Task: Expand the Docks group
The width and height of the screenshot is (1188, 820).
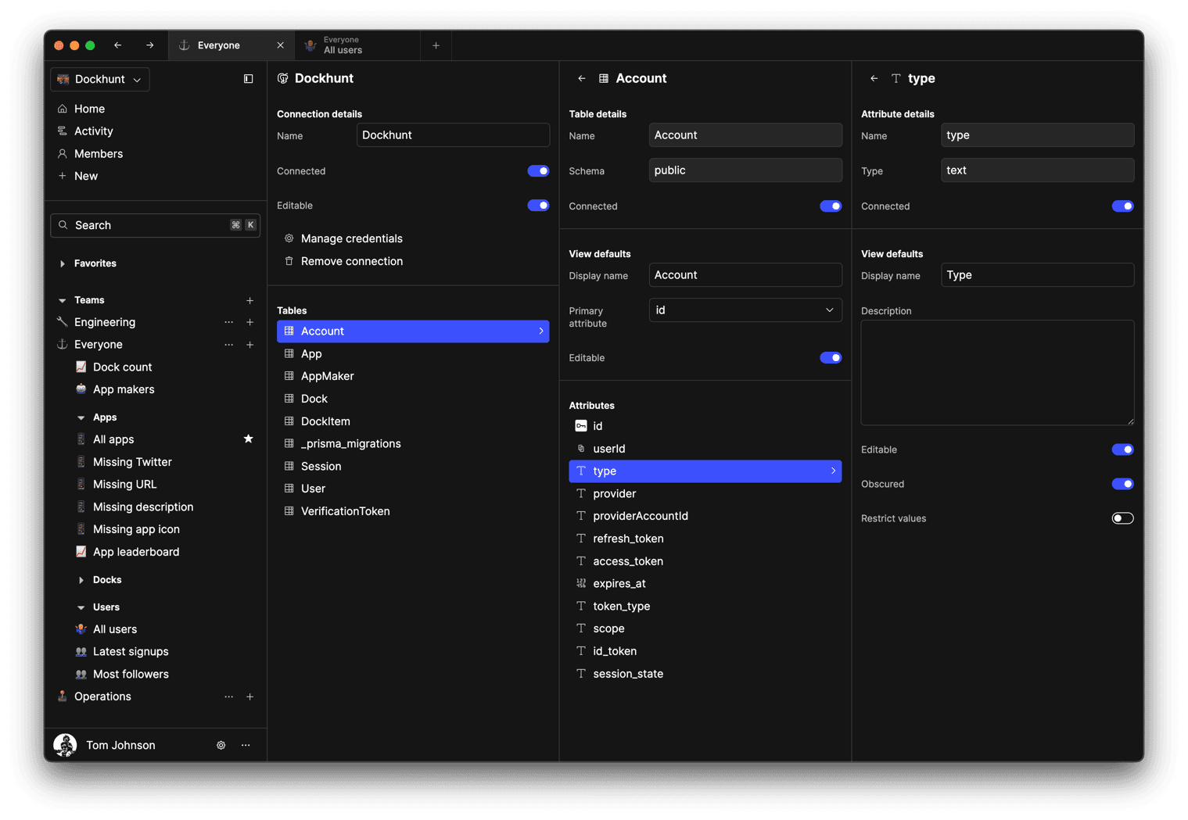Action: click(x=81, y=580)
